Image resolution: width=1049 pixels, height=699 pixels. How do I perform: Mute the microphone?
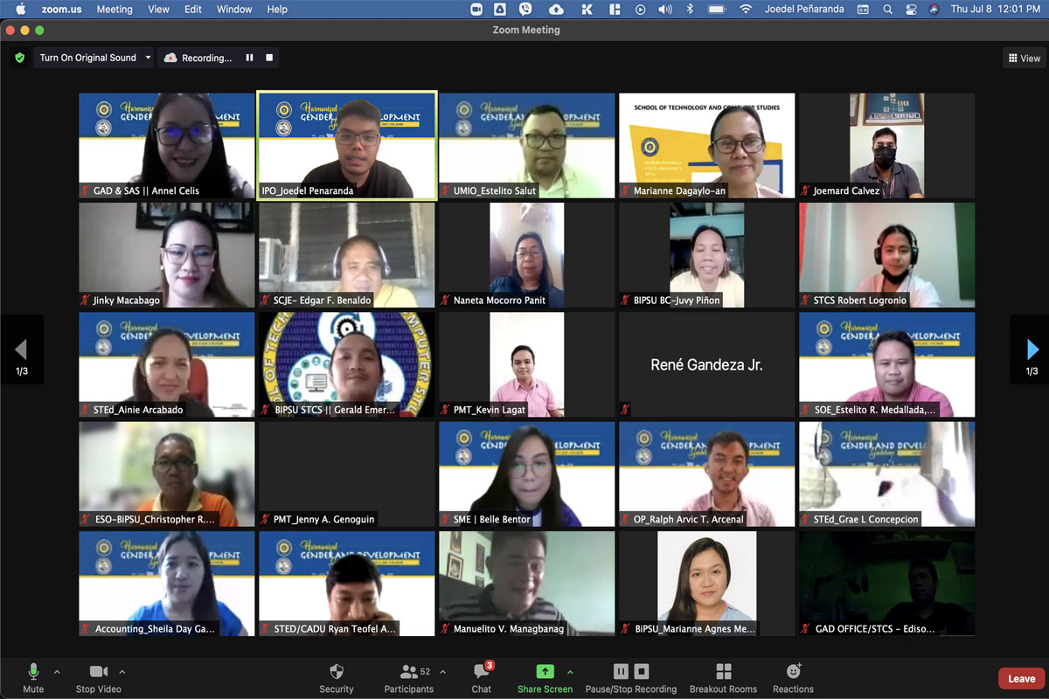point(33,677)
